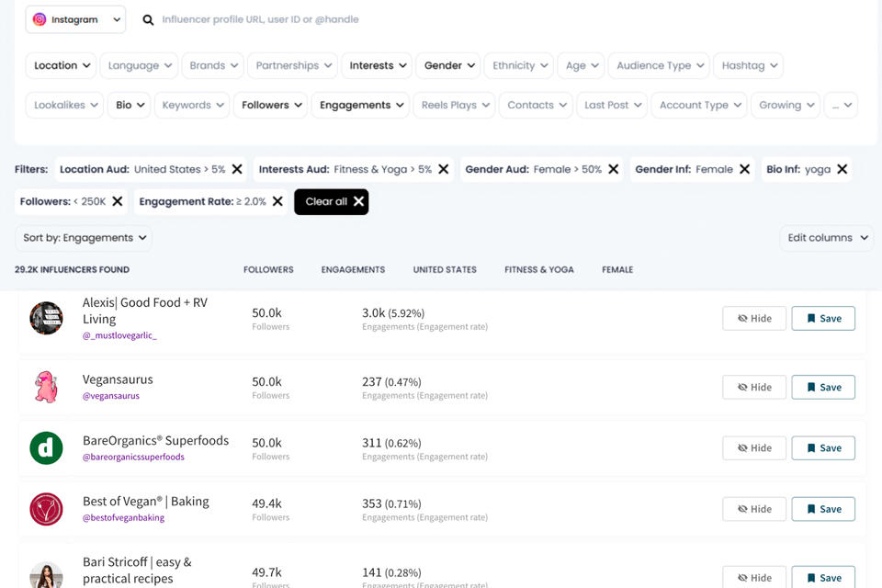The width and height of the screenshot is (882, 588).
Task: Remove the Engagement Rate filter chip
Action: [x=277, y=201]
